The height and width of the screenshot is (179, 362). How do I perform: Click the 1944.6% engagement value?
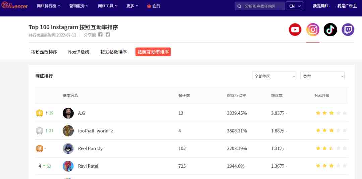(236, 166)
